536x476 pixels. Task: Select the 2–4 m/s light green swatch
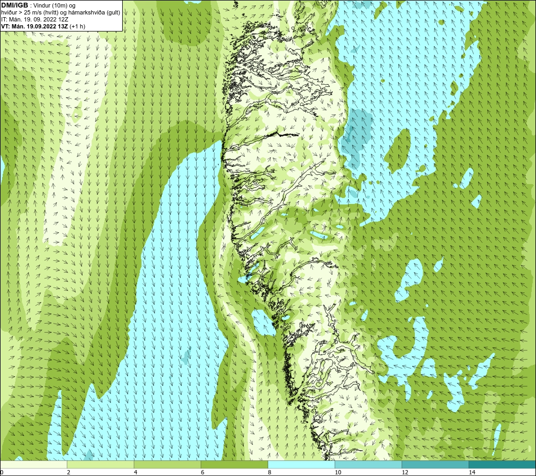coord(101,464)
